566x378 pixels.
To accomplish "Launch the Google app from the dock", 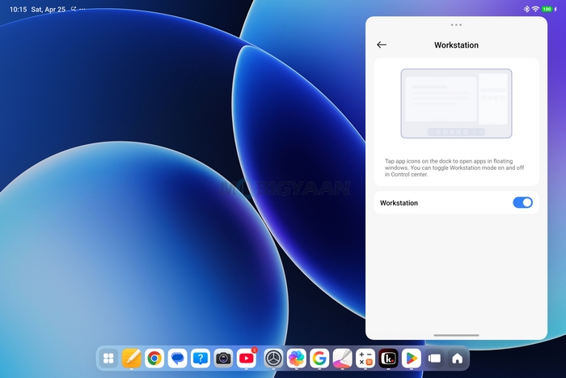I will (x=319, y=358).
